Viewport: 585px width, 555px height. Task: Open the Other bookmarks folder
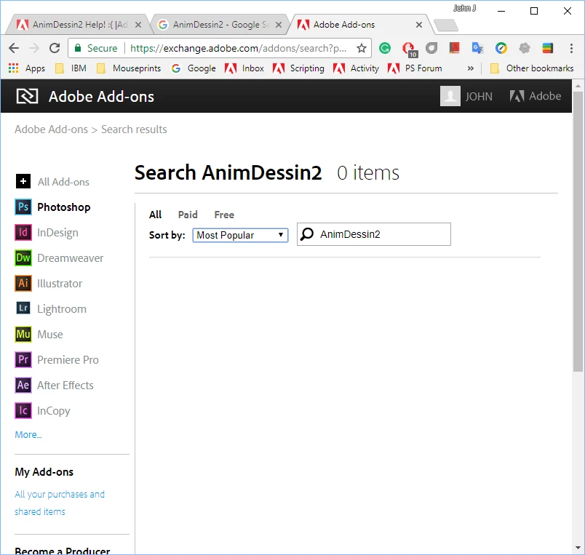(x=532, y=68)
